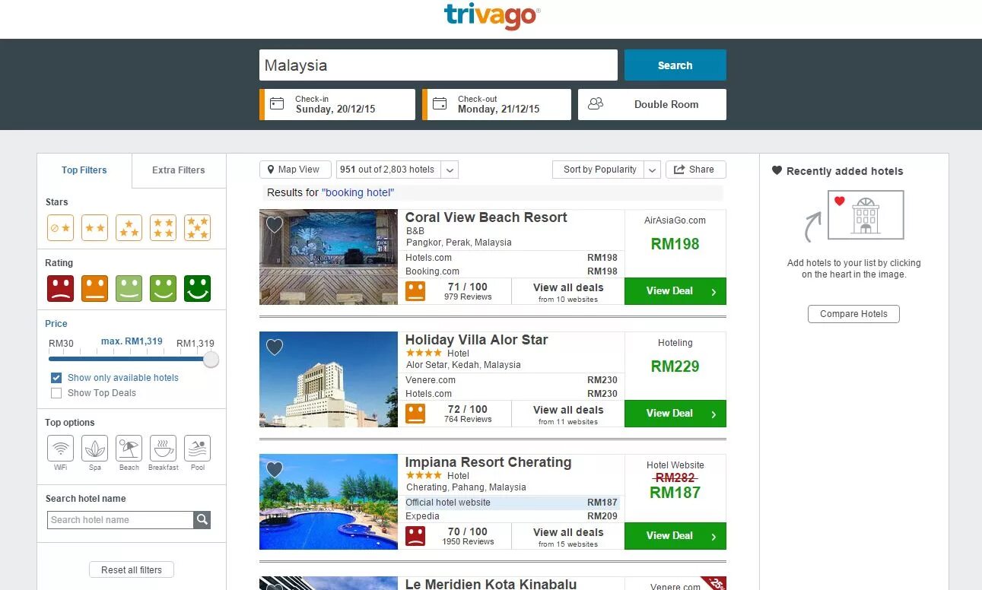This screenshot has height=590, width=982.
Task: Filter by the red worst rating face
Action: click(61, 288)
